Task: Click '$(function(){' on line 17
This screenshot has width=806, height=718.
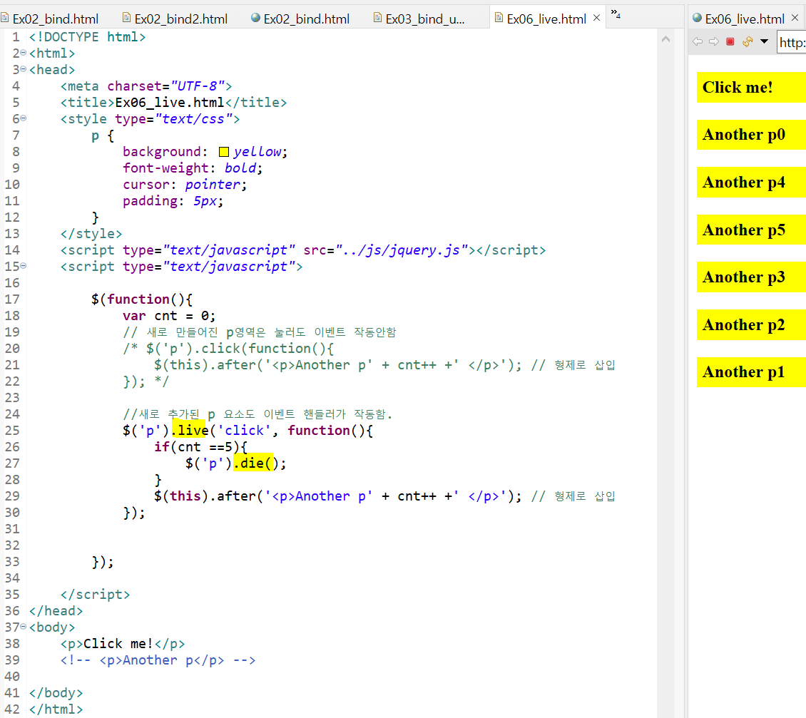Action: pos(142,299)
